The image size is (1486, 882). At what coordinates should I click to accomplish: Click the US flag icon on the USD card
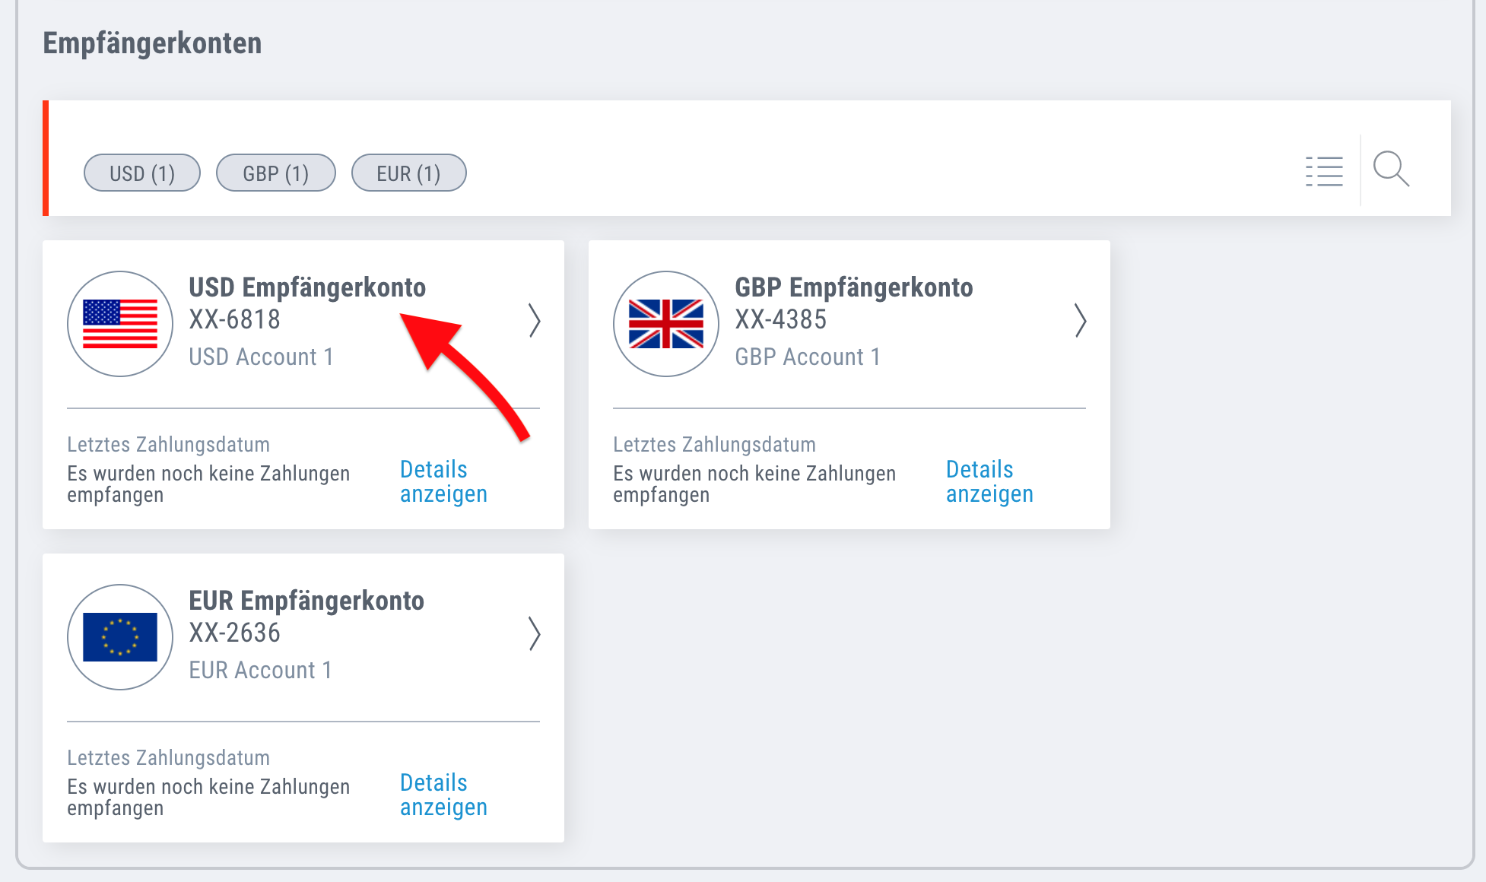(x=119, y=322)
